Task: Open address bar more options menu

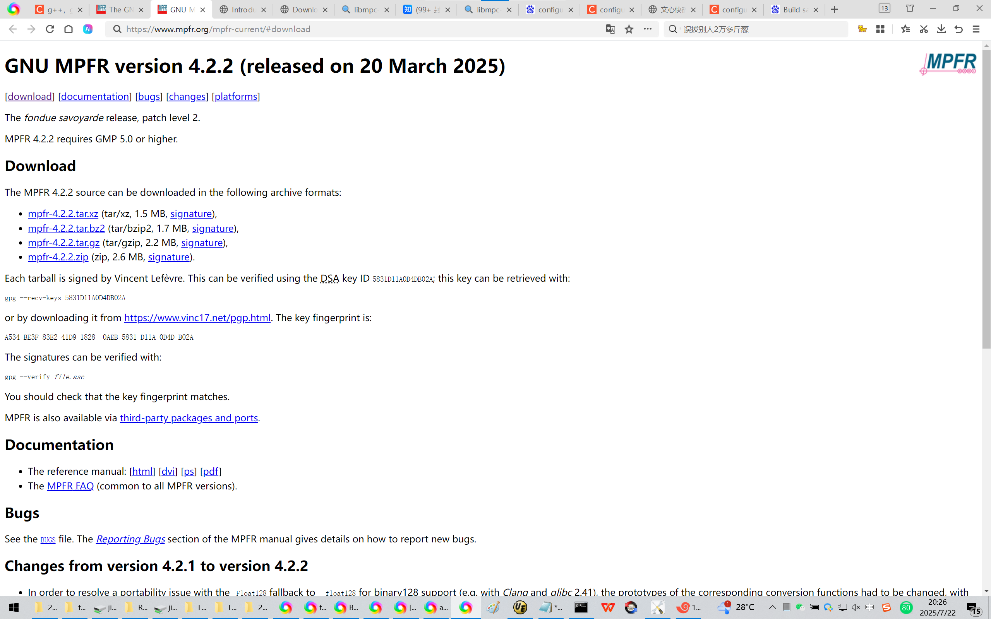Action: pyautogui.click(x=647, y=29)
